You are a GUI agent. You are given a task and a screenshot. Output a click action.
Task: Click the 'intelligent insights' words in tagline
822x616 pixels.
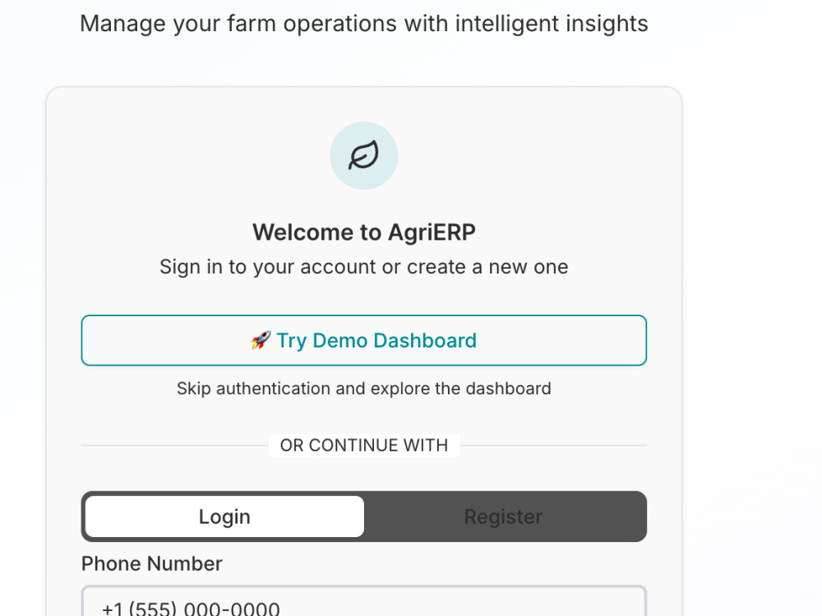pos(552,24)
